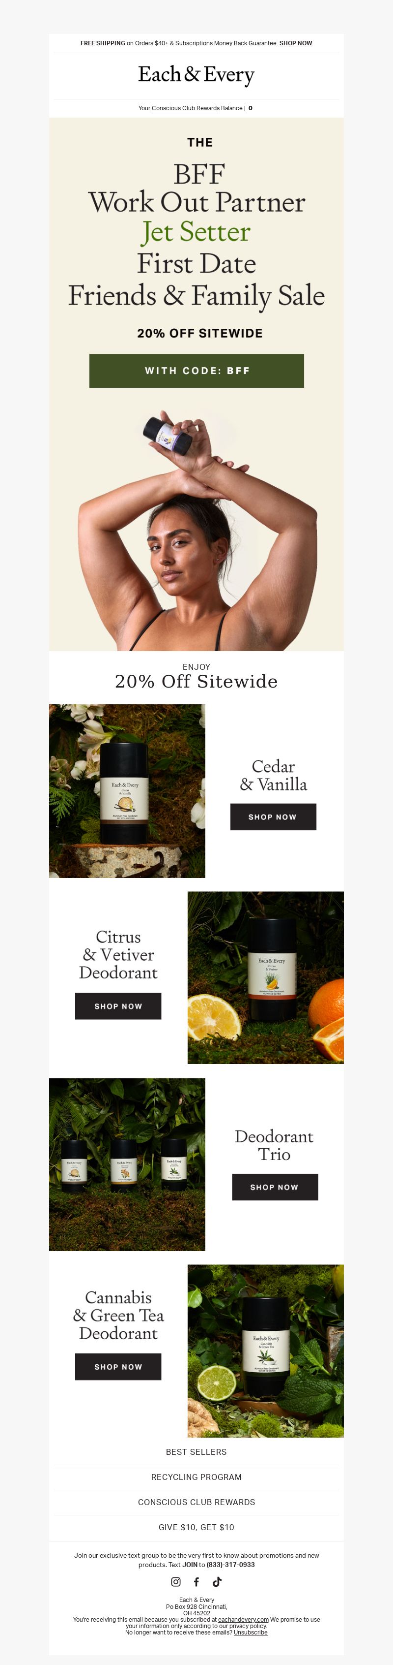Open the Cannabis & Green Tea product image
Screen dimensions: 393x1665
pyautogui.click(x=265, y=1351)
